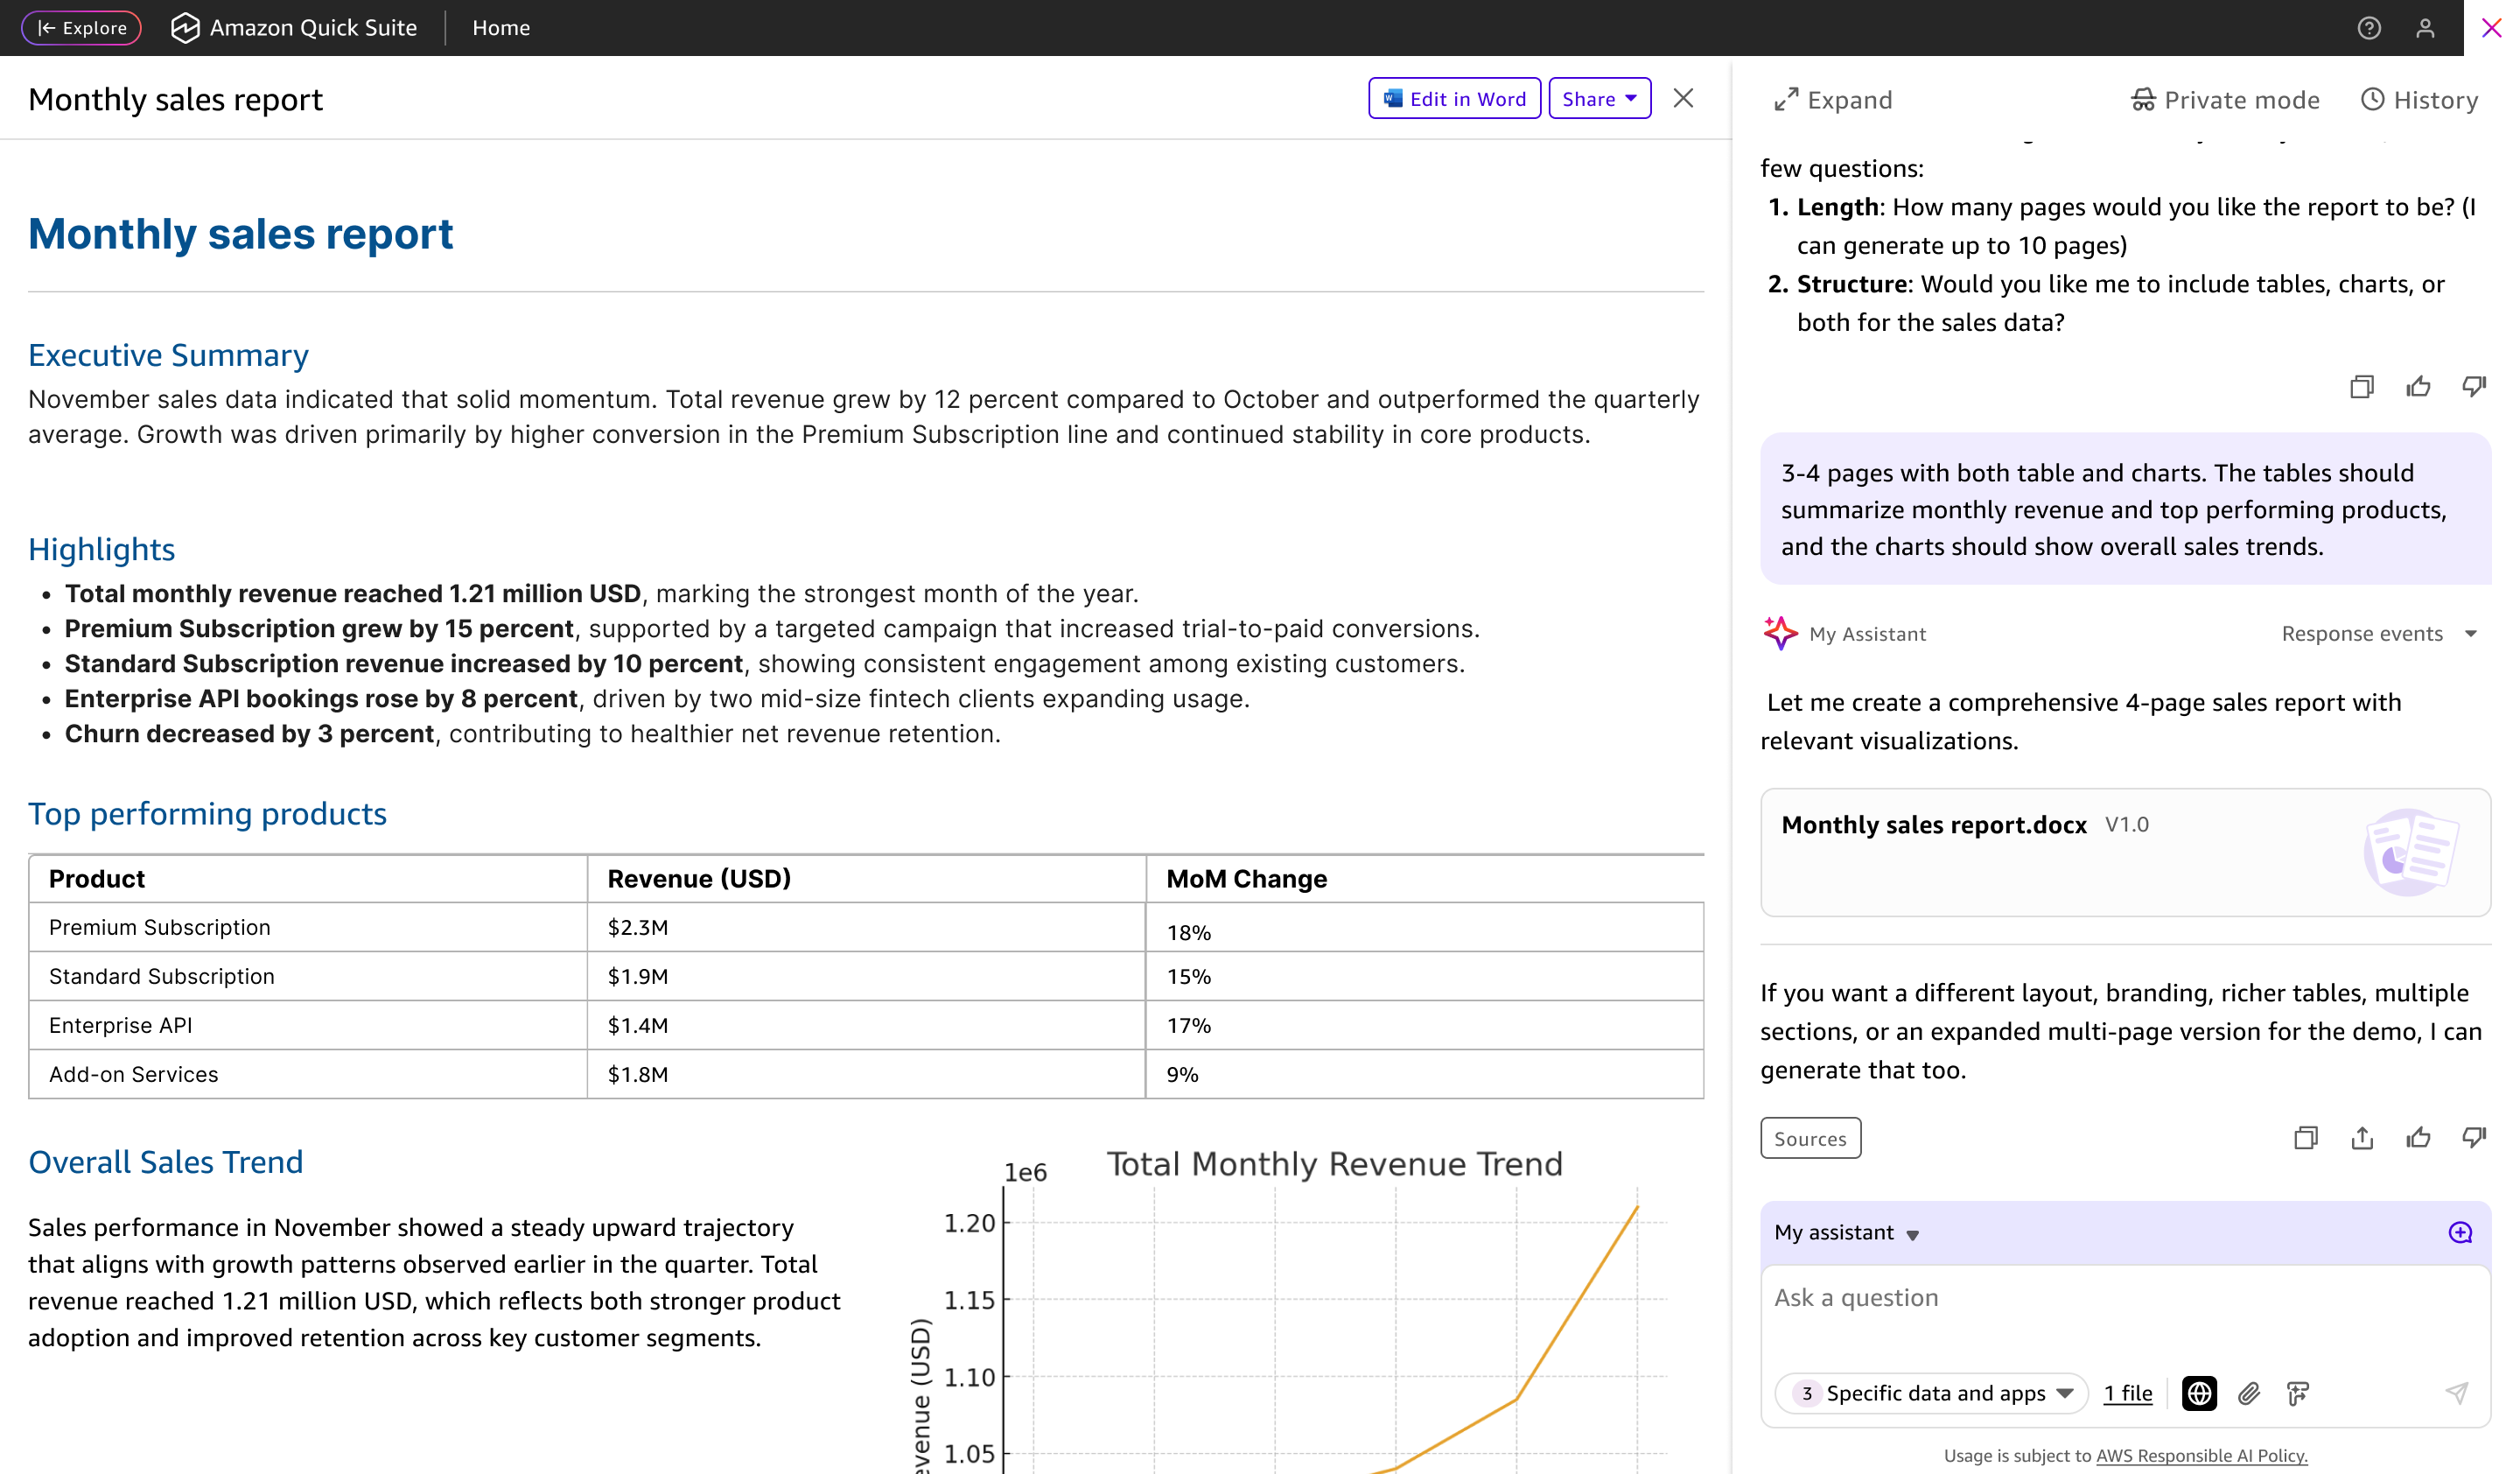Click the thumbs up icon below report message
The width and height of the screenshot is (2520, 1474).
(x=2417, y=1137)
